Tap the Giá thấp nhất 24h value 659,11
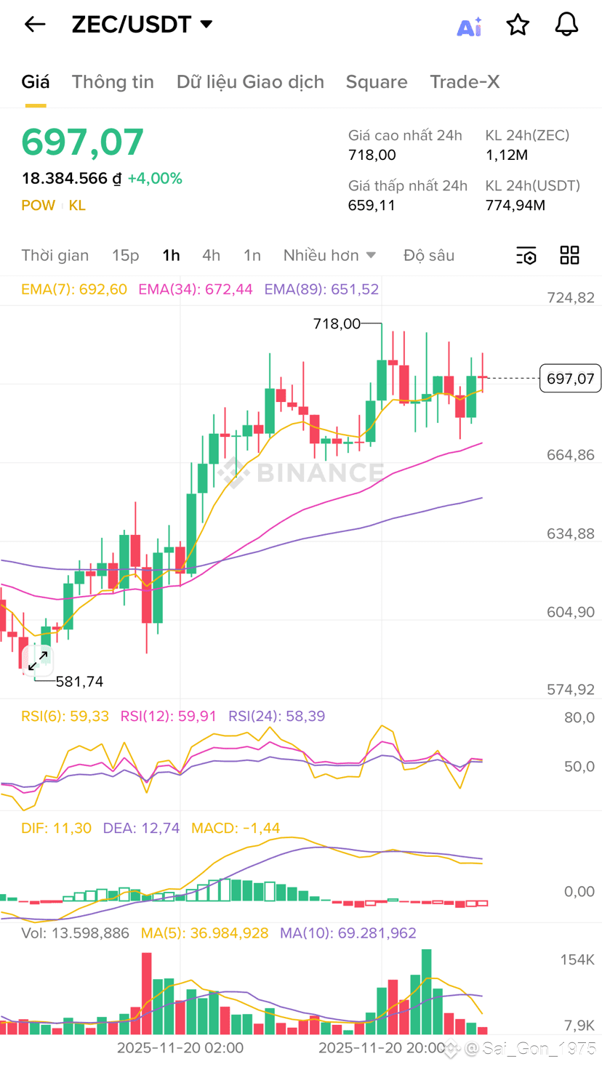Image resolution: width=602 pixels, height=1067 pixels. (x=372, y=205)
